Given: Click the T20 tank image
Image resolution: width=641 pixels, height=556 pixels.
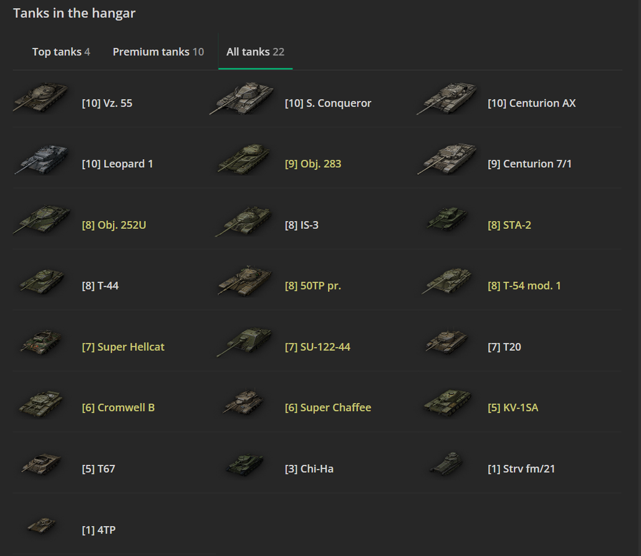Looking at the screenshot, I should pos(447,341).
